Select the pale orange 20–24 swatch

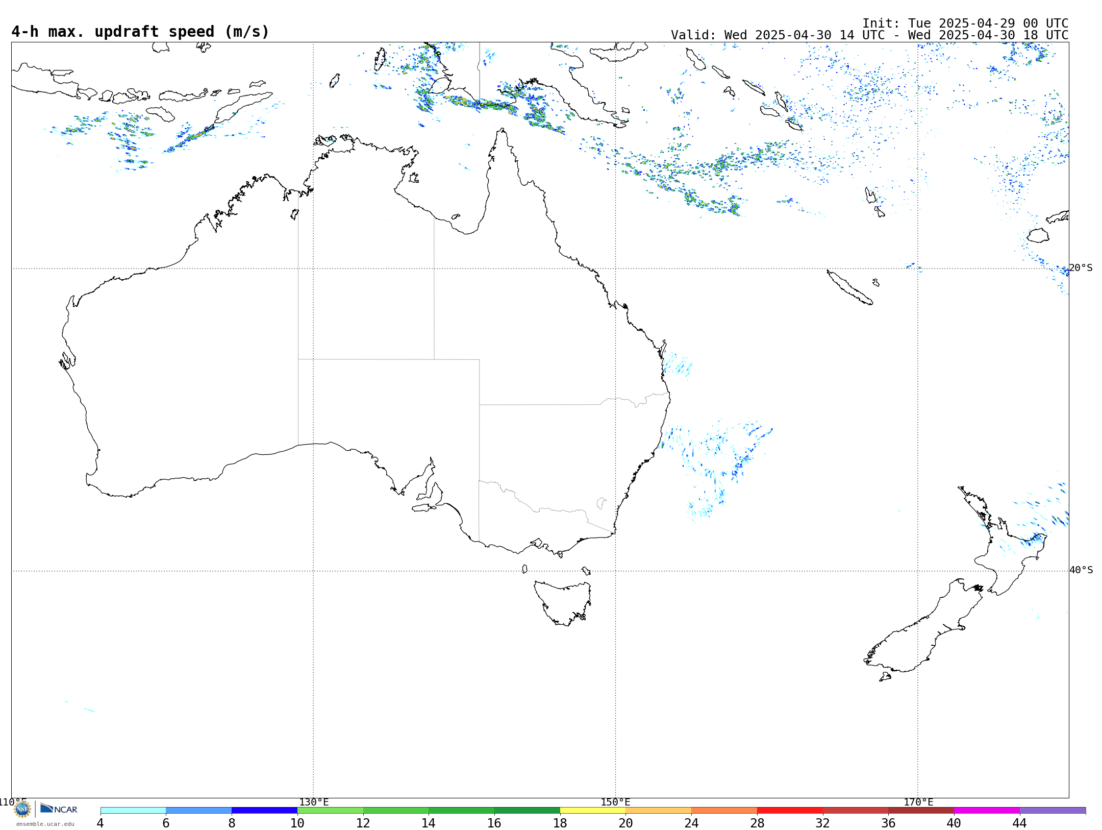(659, 811)
